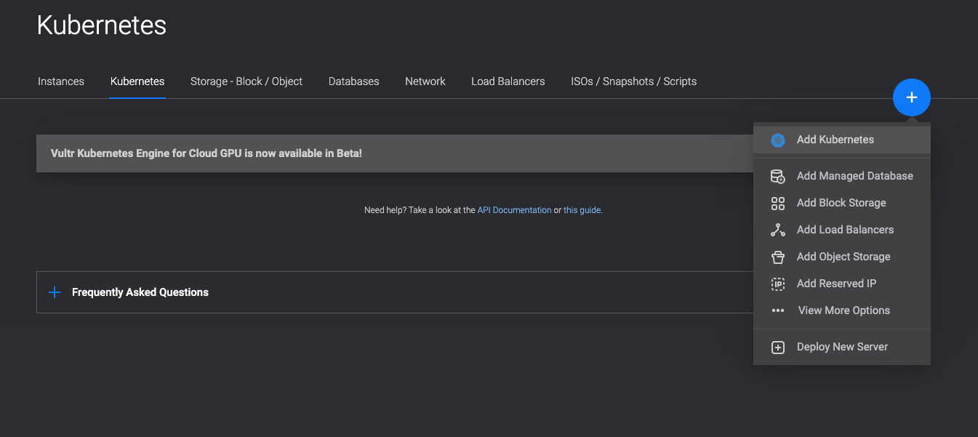Click the three-dots More Options icon
Image resolution: width=978 pixels, height=437 pixels.
(778, 310)
